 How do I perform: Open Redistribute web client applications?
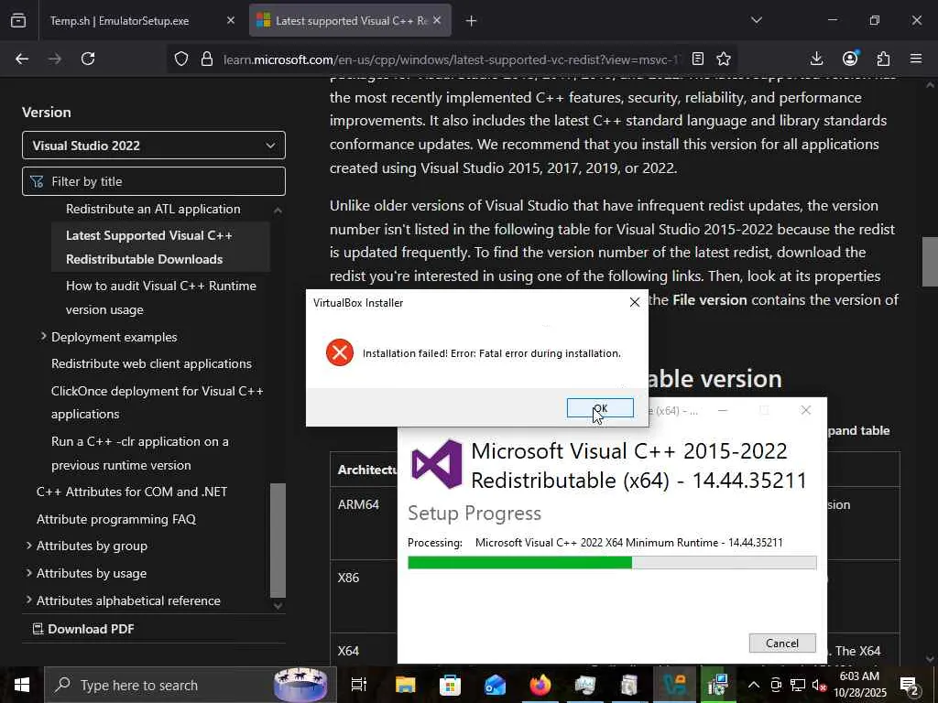pyautogui.click(x=151, y=363)
